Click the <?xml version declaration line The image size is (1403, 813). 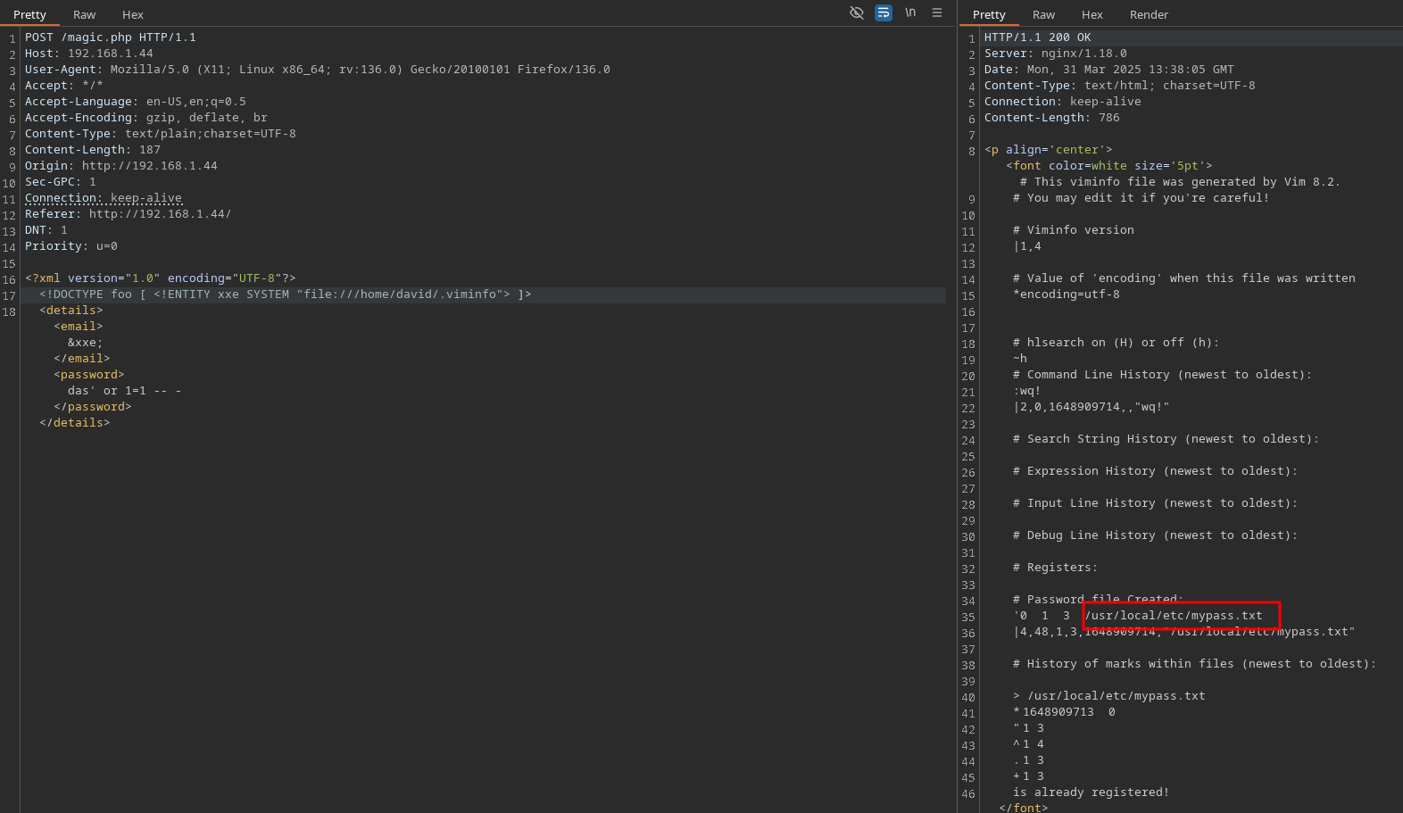[x=161, y=278]
